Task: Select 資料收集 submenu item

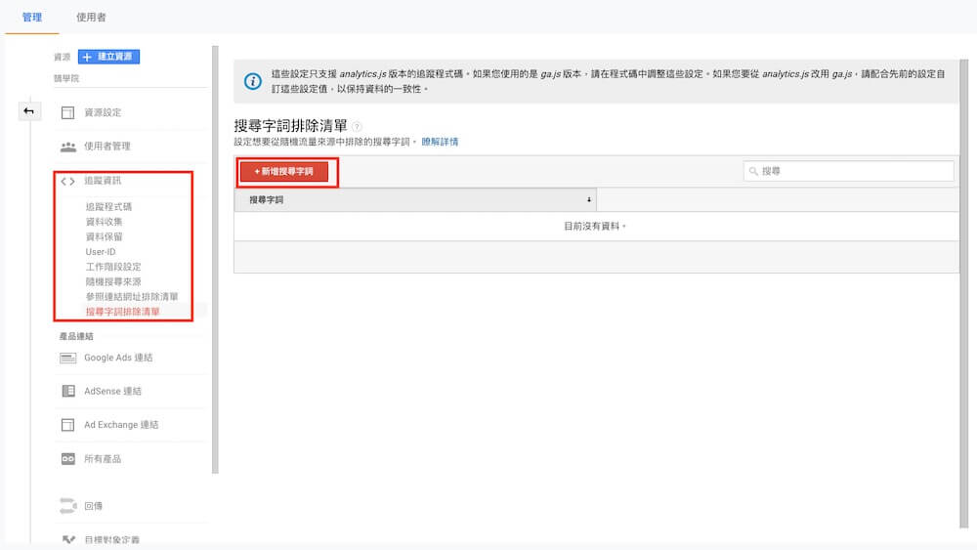Action: [x=105, y=222]
